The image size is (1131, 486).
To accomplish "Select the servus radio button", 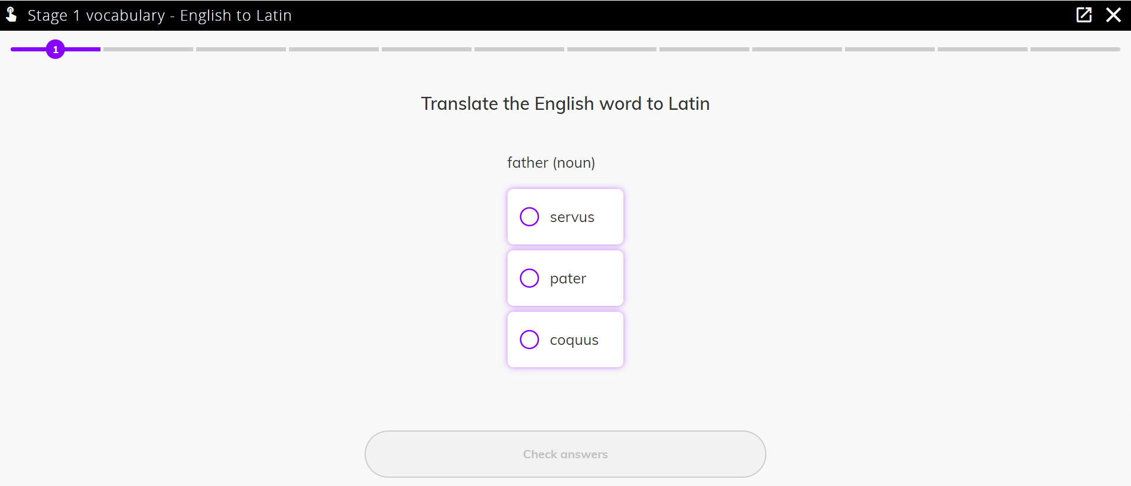I will click(529, 217).
